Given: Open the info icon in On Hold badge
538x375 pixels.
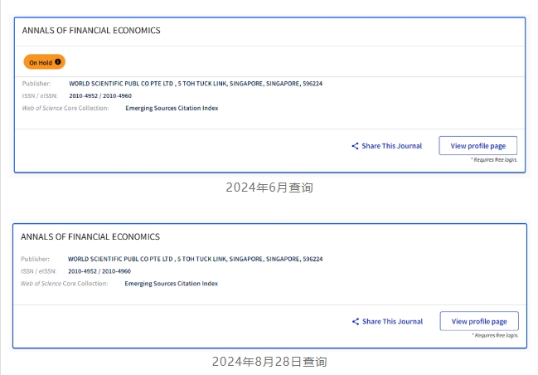Looking at the screenshot, I should coord(58,62).
